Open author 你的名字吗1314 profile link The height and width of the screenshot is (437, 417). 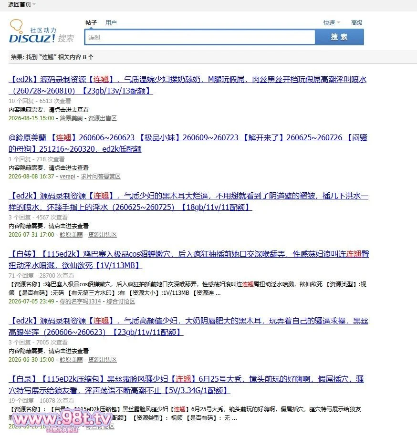tap(80, 302)
